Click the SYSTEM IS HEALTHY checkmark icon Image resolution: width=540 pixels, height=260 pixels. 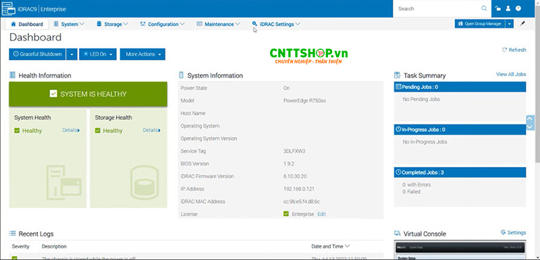pos(53,94)
